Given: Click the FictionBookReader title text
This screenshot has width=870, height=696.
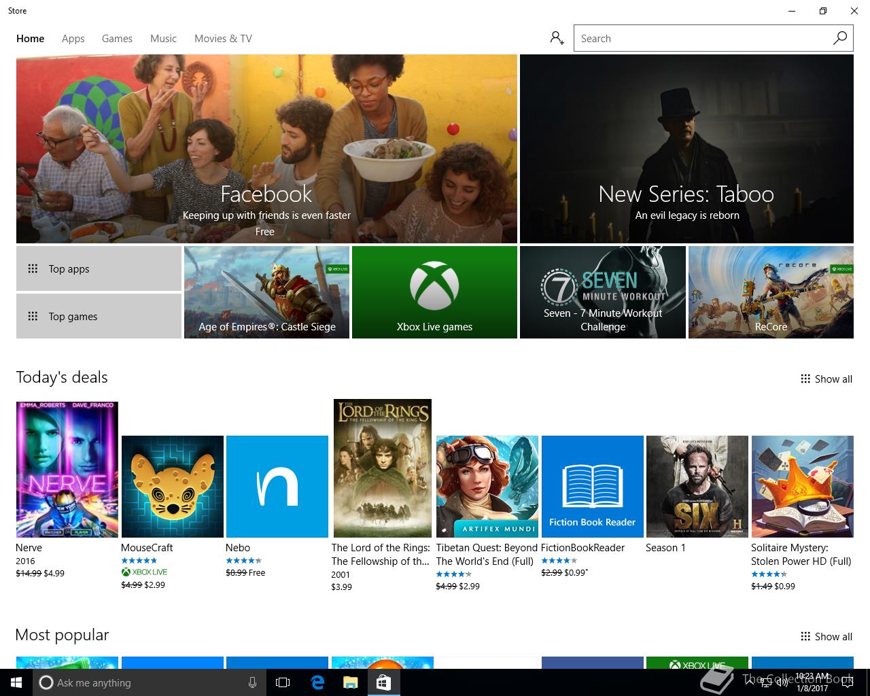Looking at the screenshot, I should pyautogui.click(x=582, y=548).
